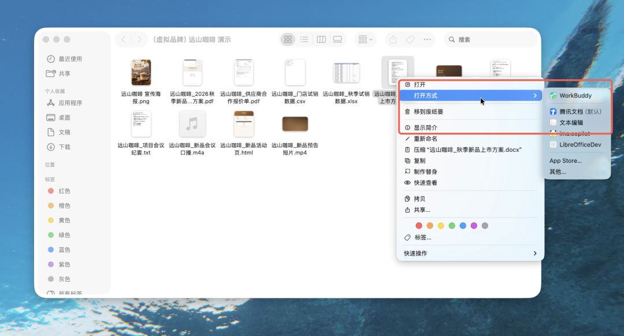Select the 灰色 tag in sidebar
The image size is (624, 336).
[58, 279]
